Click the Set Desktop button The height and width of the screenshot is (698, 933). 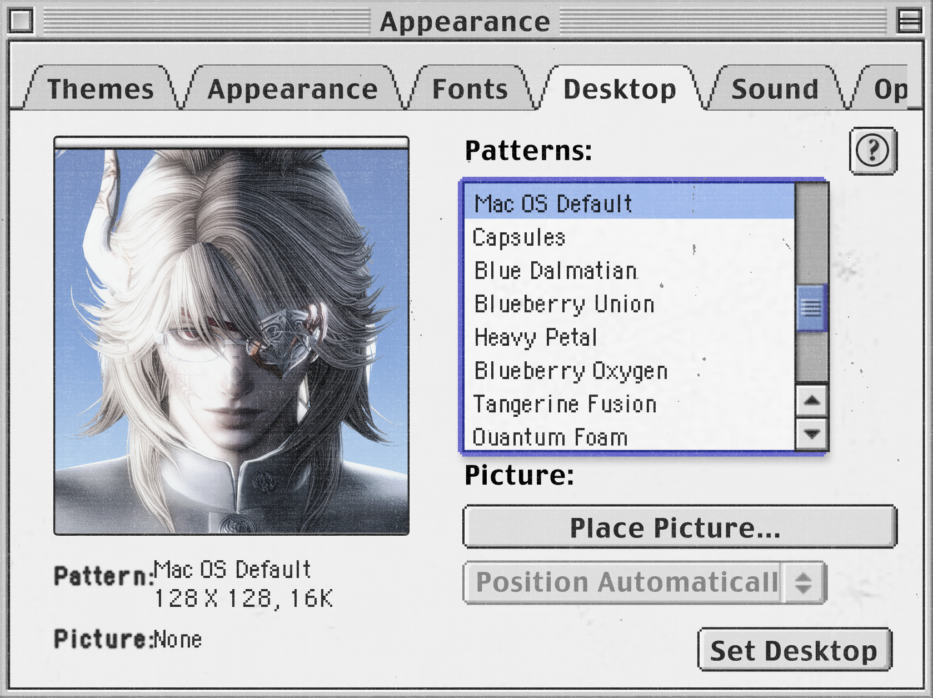tap(795, 650)
